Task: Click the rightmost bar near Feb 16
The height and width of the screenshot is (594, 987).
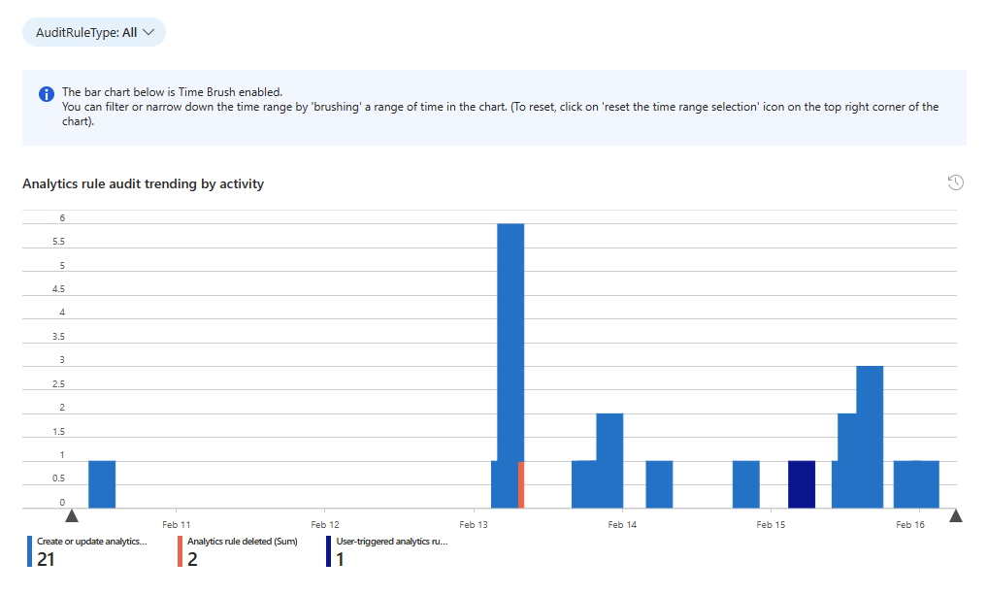Action: [x=914, y=480]
